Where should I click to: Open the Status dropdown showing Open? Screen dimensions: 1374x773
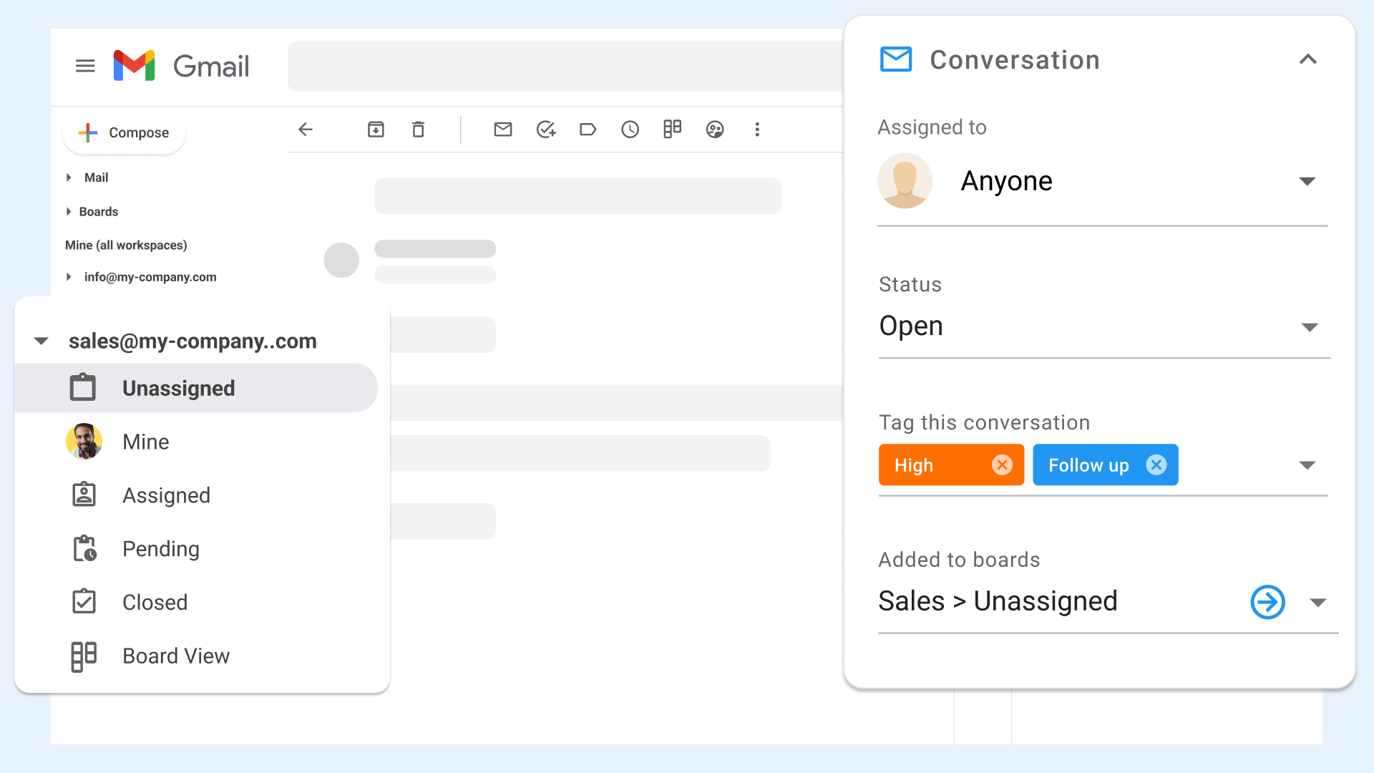click(x=1309, y=327)
